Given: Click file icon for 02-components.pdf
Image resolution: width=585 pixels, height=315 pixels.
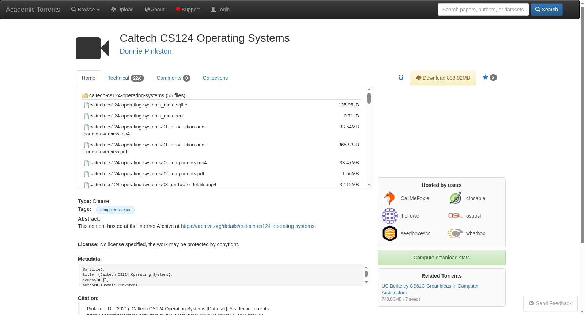Looking at the screenshot, I should pyautogui.click(x=87, y=174).
